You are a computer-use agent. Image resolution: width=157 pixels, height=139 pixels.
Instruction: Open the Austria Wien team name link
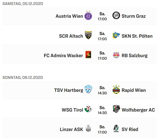click(69, 16)
